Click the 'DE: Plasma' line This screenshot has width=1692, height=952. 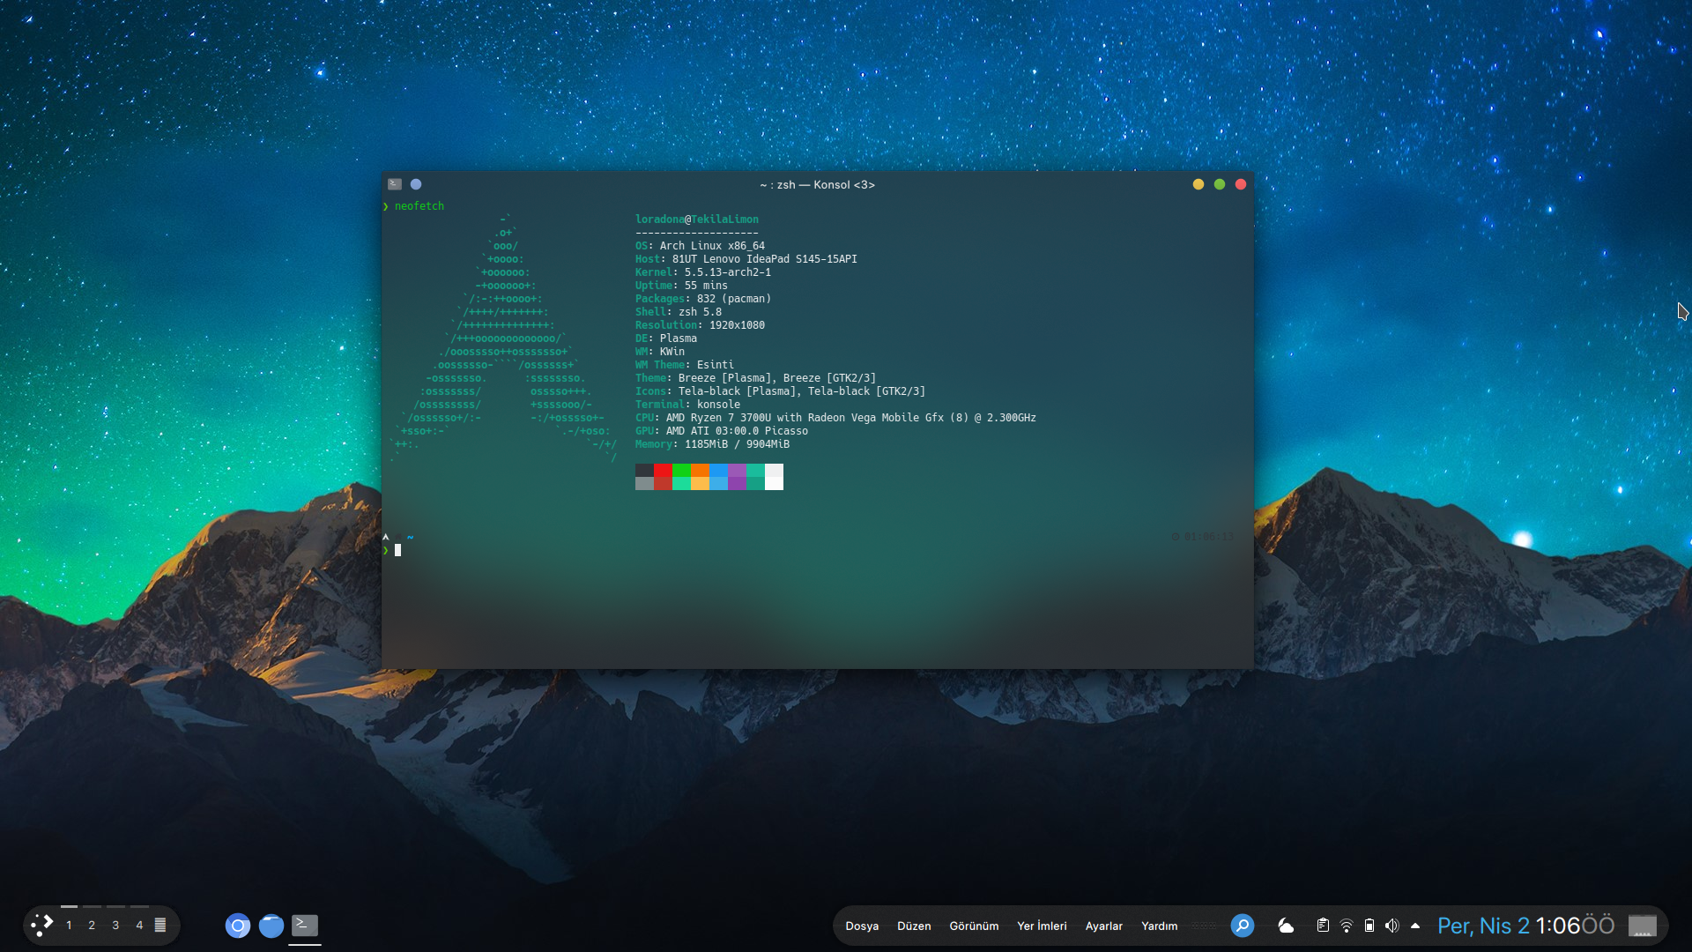pos(666,338)
